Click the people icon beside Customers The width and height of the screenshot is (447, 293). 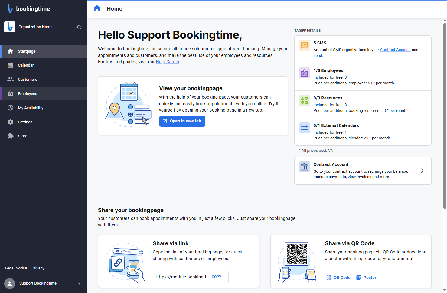11,79
